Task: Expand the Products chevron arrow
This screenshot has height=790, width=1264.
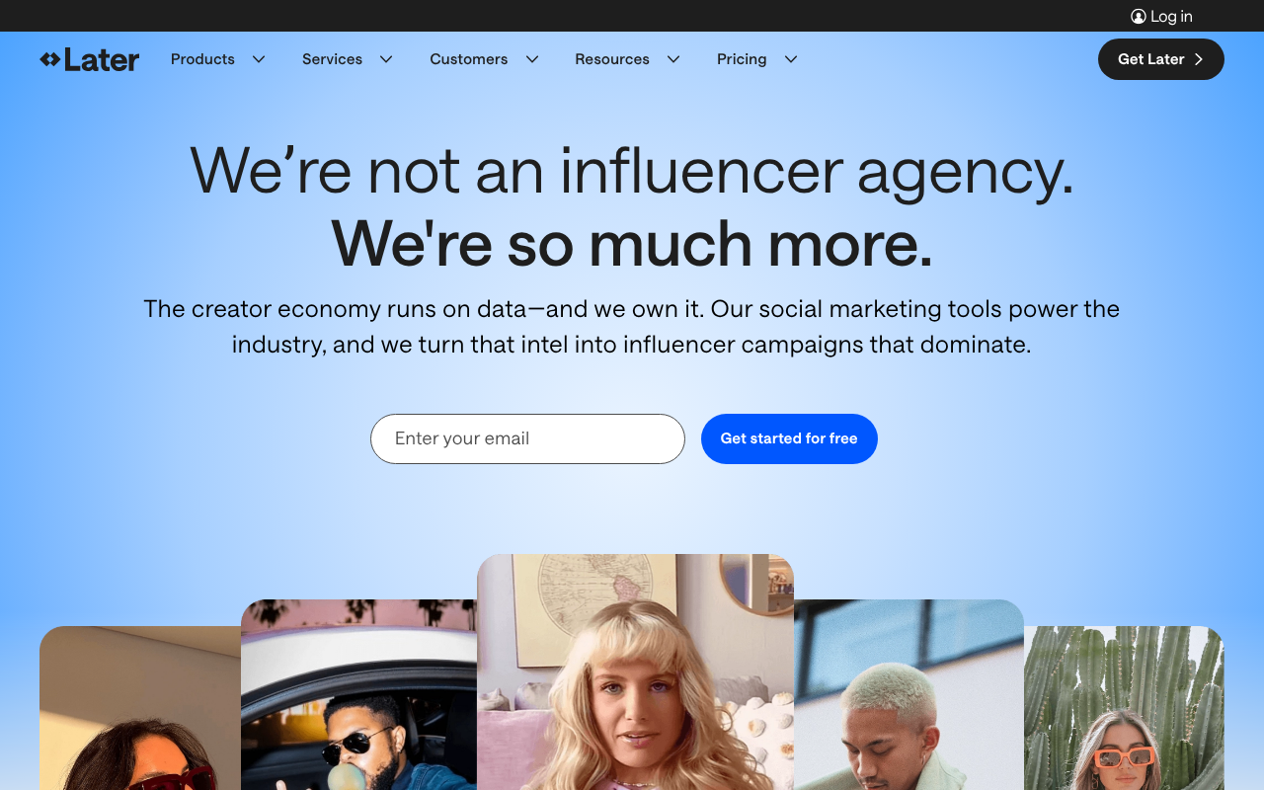Action: pos(259,59)
